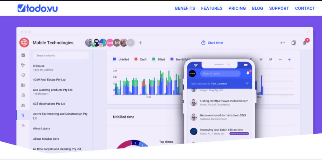Select the first grey team member avatar
Viewport: 322px width, 160px height.
89,43
